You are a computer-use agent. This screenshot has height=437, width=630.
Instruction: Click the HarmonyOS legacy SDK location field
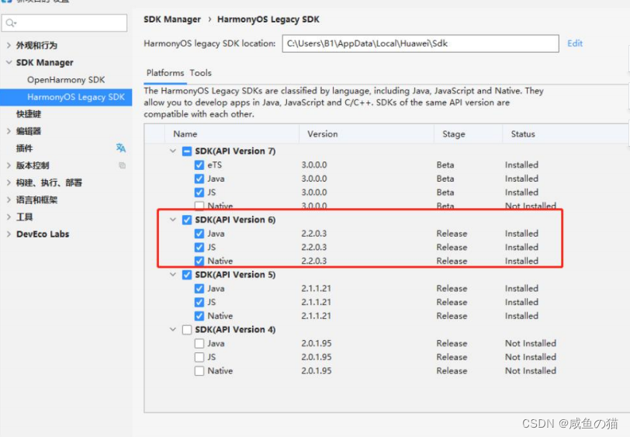421,43
